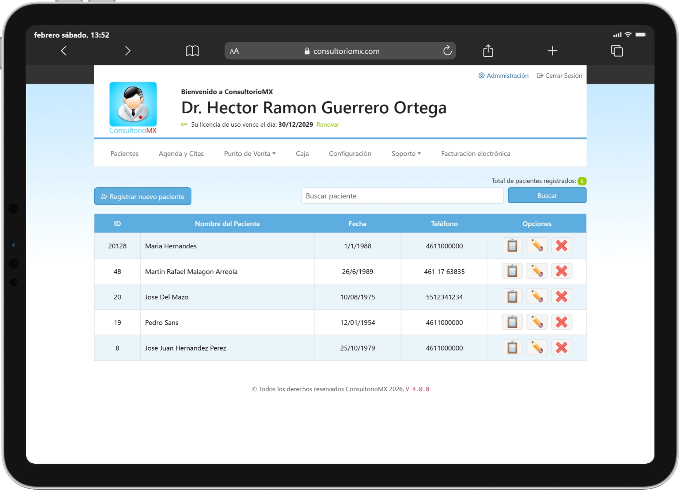The width and height of the screenshot is (679, 490).
Task: Open Administración settings gear icon
Action: (x=482, y=76)
